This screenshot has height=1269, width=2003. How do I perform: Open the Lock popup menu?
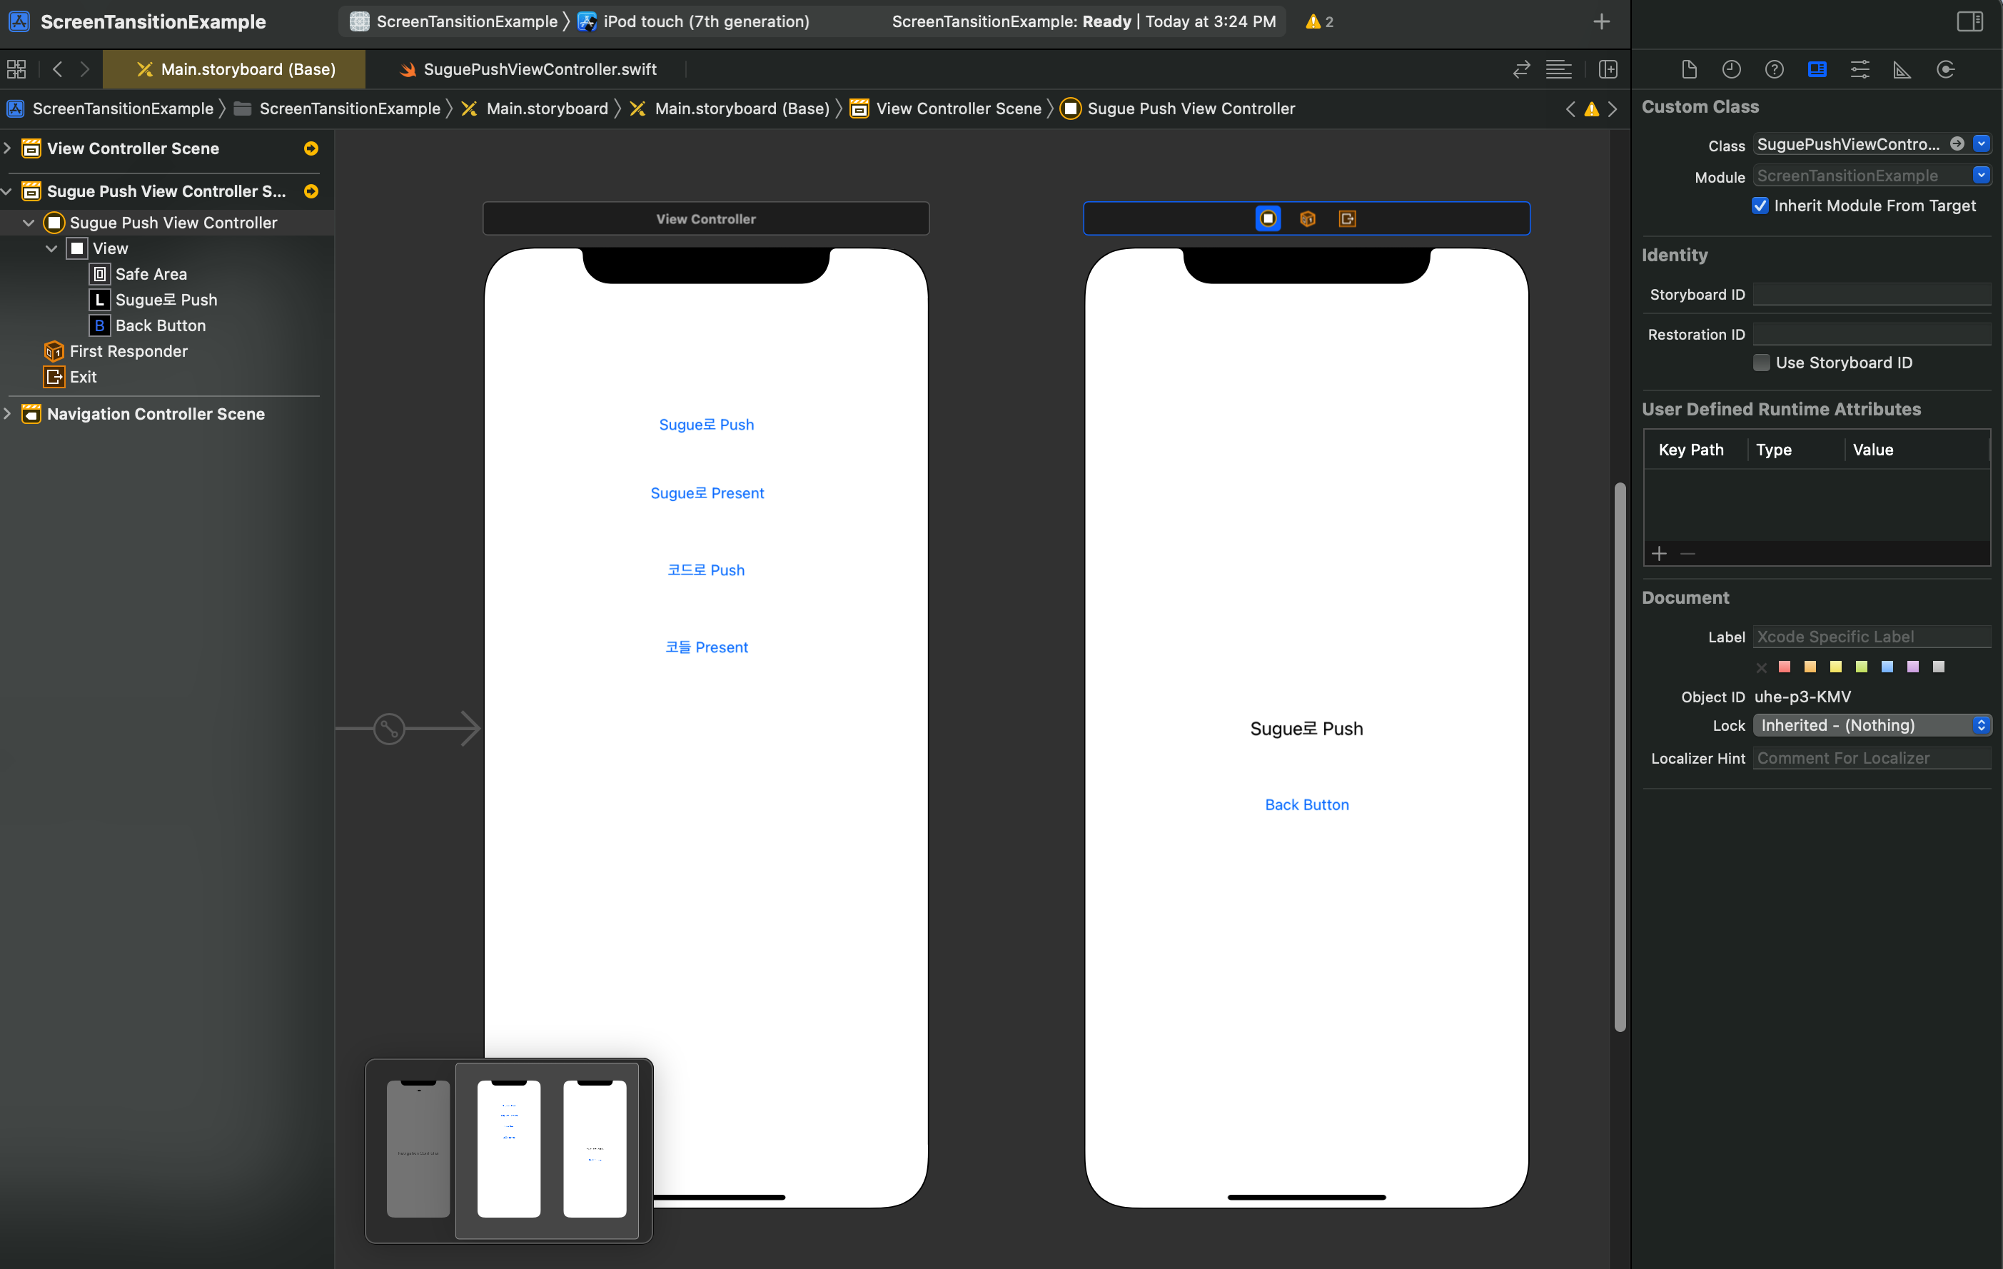click(1871, 725)
